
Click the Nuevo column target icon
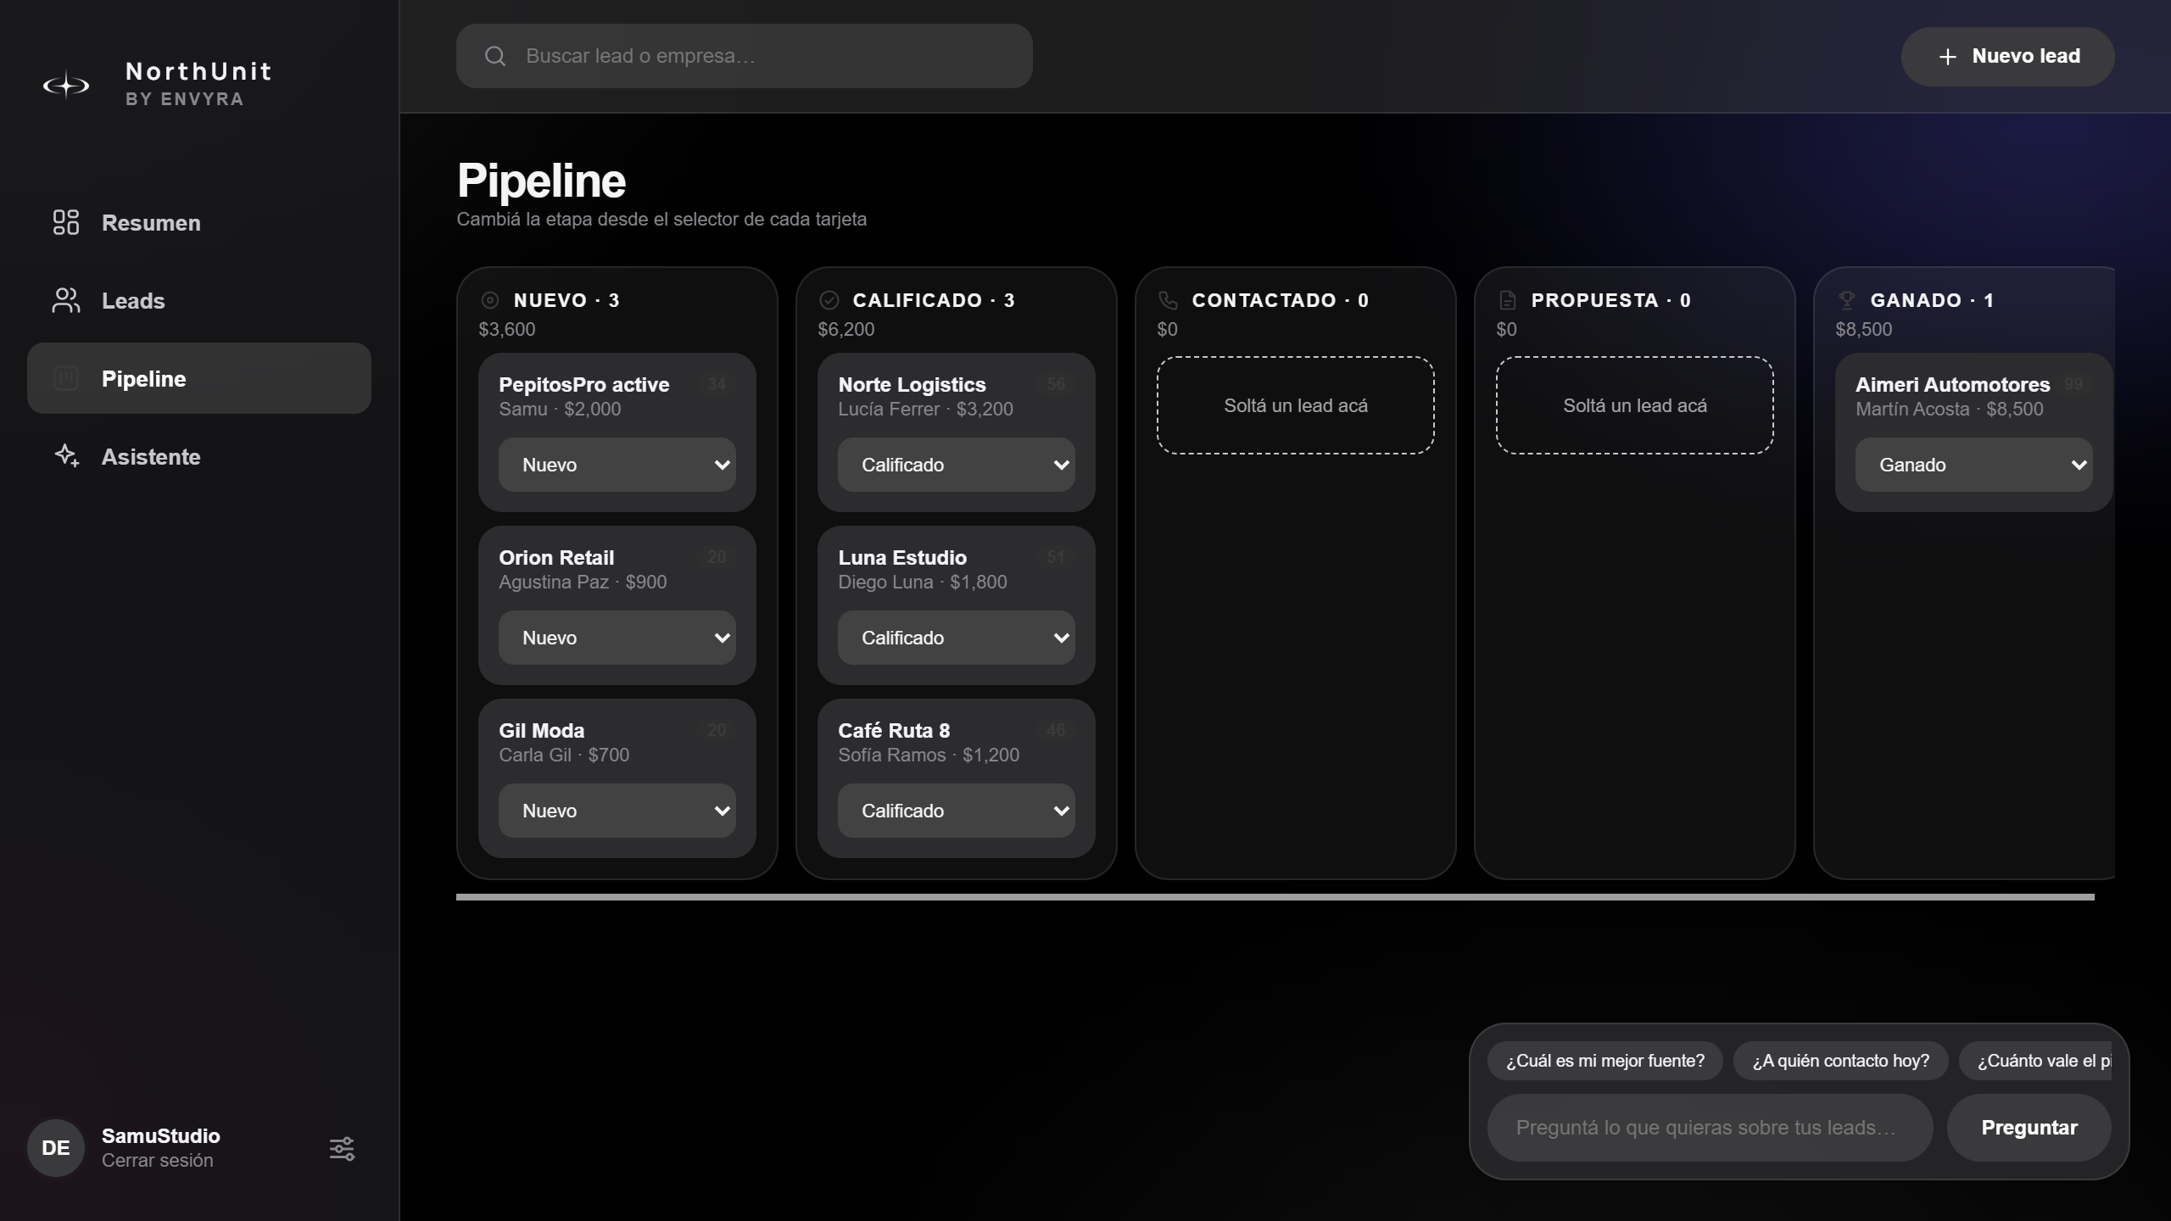(x=490, y=300)
